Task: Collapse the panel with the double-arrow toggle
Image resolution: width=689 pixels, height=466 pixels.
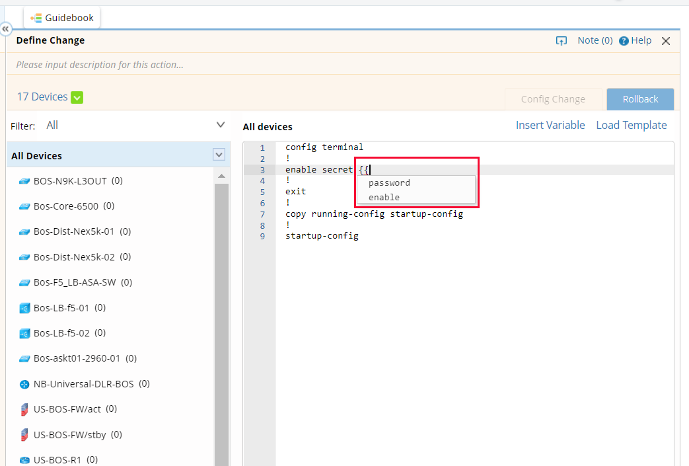Action: [6, 29]
